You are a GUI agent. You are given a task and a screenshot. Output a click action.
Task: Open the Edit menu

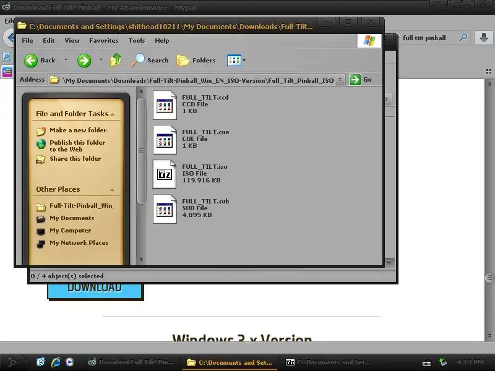[x=49, y=40]
